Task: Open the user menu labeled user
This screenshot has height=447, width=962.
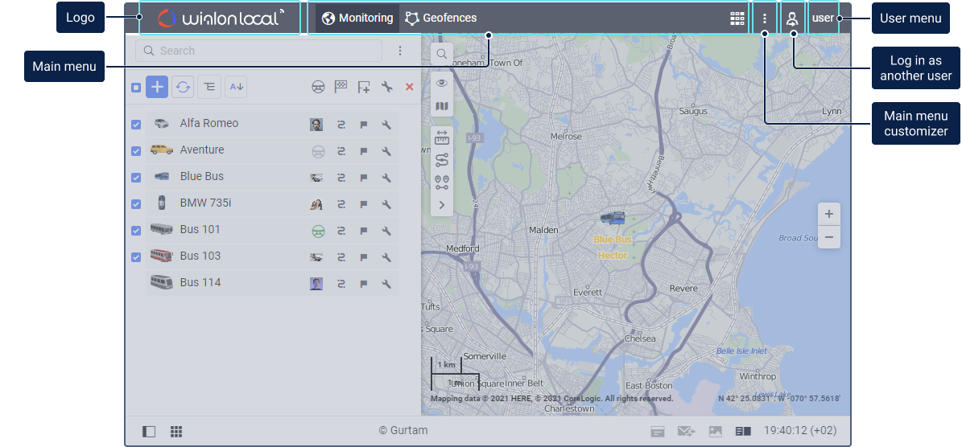Action: pos(823,18)
